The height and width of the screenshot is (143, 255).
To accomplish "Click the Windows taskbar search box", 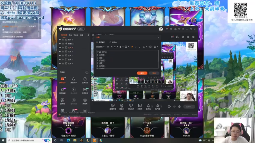I will [x=29, y=140].
